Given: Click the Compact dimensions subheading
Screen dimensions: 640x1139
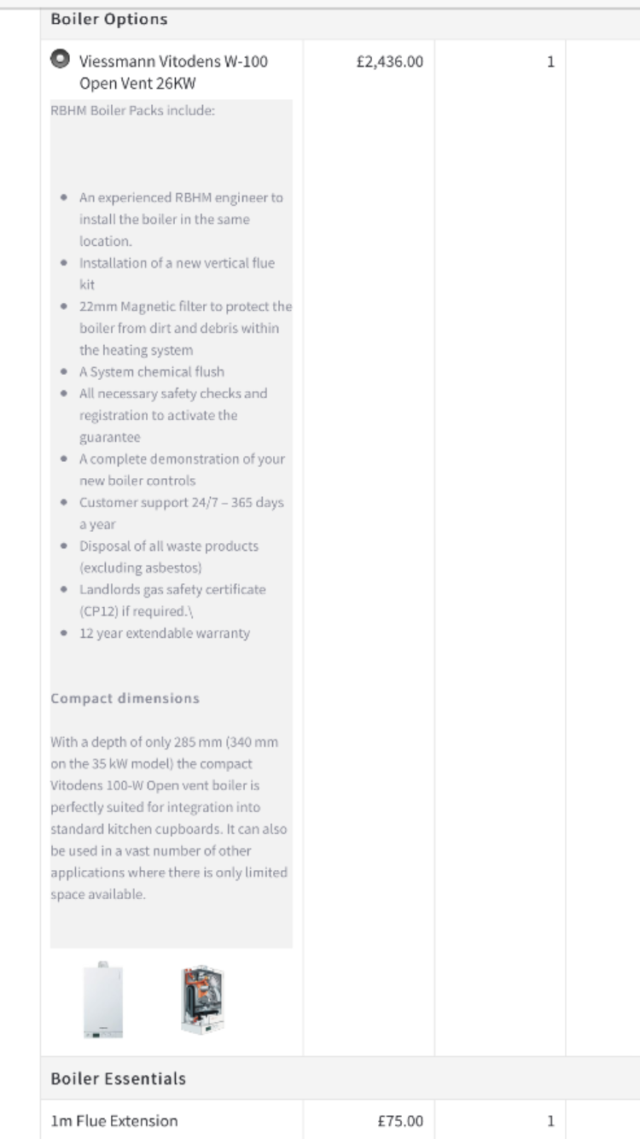Looking at the screenshot, I should (x=125, y=698).
